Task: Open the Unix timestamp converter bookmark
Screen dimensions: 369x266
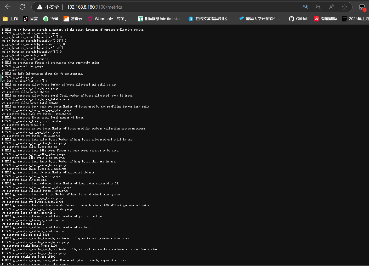Action: (160, 19)
